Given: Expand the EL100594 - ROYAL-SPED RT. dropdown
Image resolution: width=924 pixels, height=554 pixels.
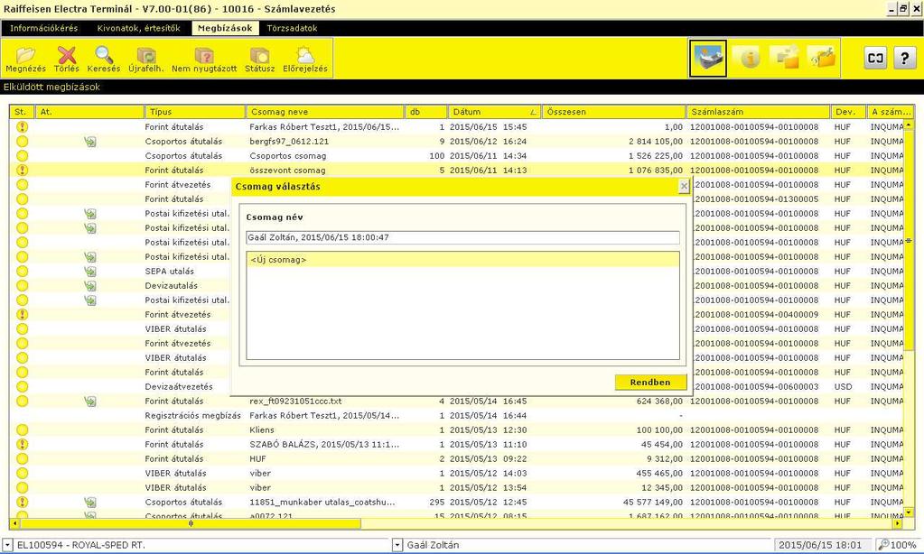Looking at the screenshot, I should tap(8, 545).
